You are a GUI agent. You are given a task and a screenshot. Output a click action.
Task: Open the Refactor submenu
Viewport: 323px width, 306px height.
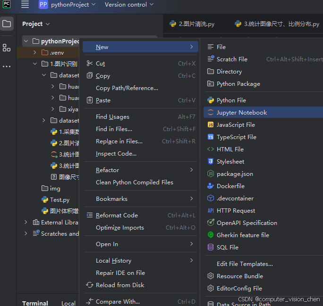(x=140, y=170)
